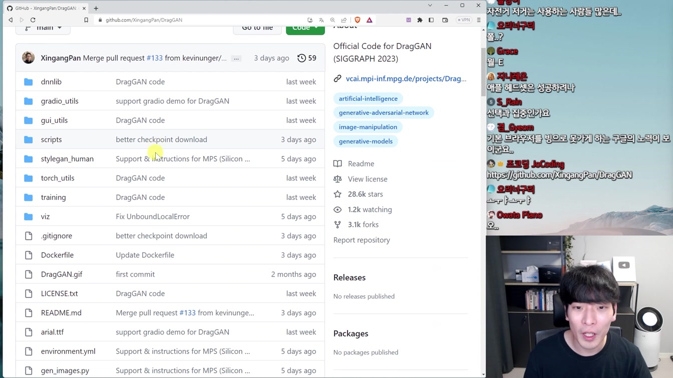Click XingangPan's avatar in commit header
This screenshot has width=673, height=378.
pyautogui.click(x=29, y=57)
